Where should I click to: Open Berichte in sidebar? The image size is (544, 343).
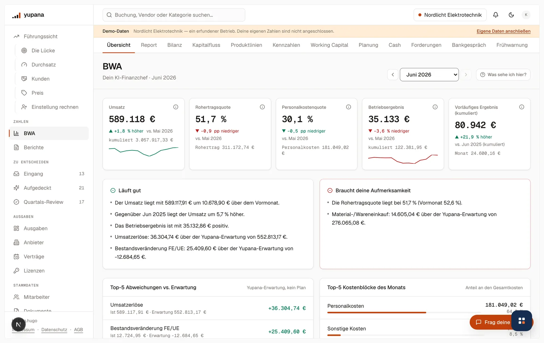point(49,147)
